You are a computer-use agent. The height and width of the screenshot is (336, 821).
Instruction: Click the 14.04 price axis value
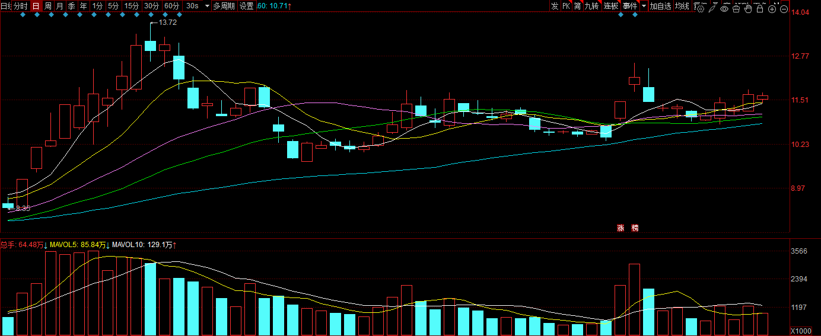click(801, 12)
